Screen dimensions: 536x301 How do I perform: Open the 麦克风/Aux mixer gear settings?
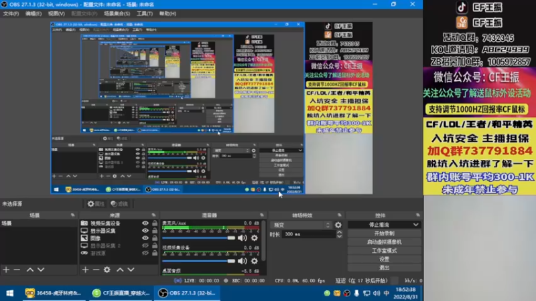255,238
